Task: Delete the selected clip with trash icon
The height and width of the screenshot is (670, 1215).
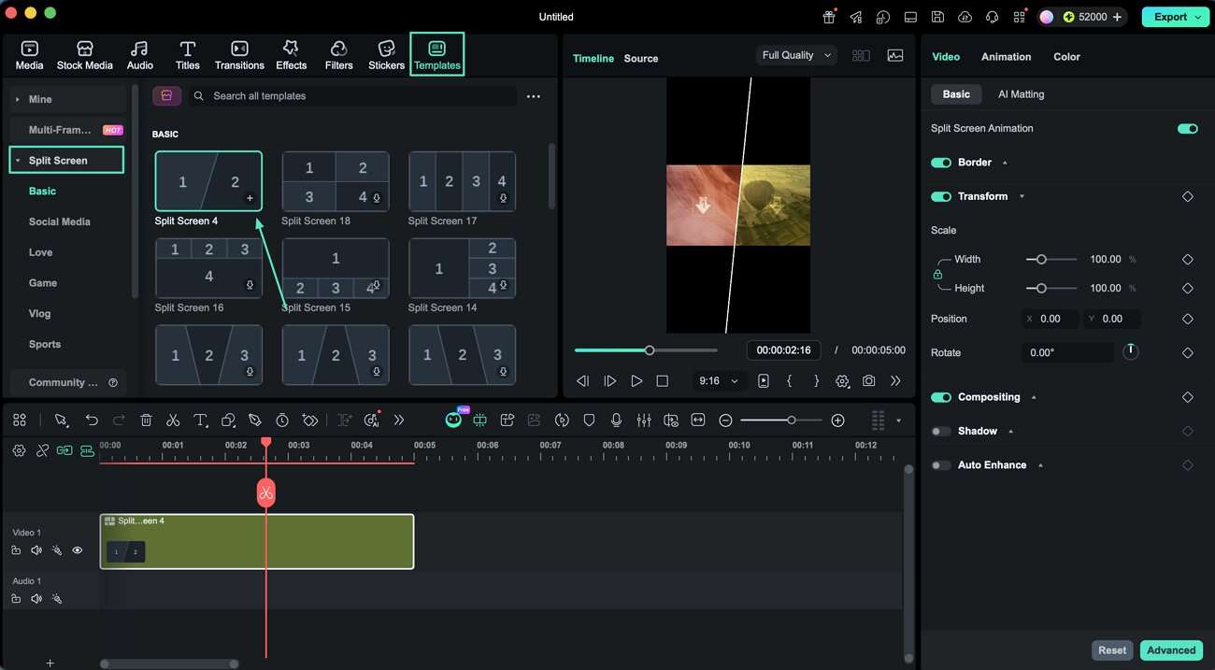Action: pos(146,421)
